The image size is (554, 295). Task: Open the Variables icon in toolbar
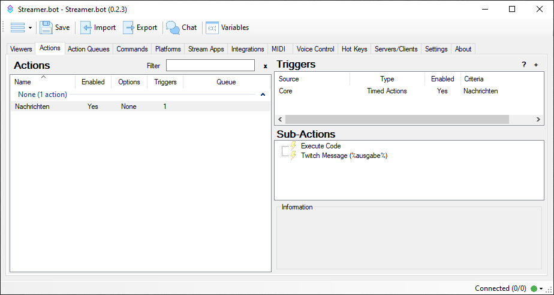point(212,28)
